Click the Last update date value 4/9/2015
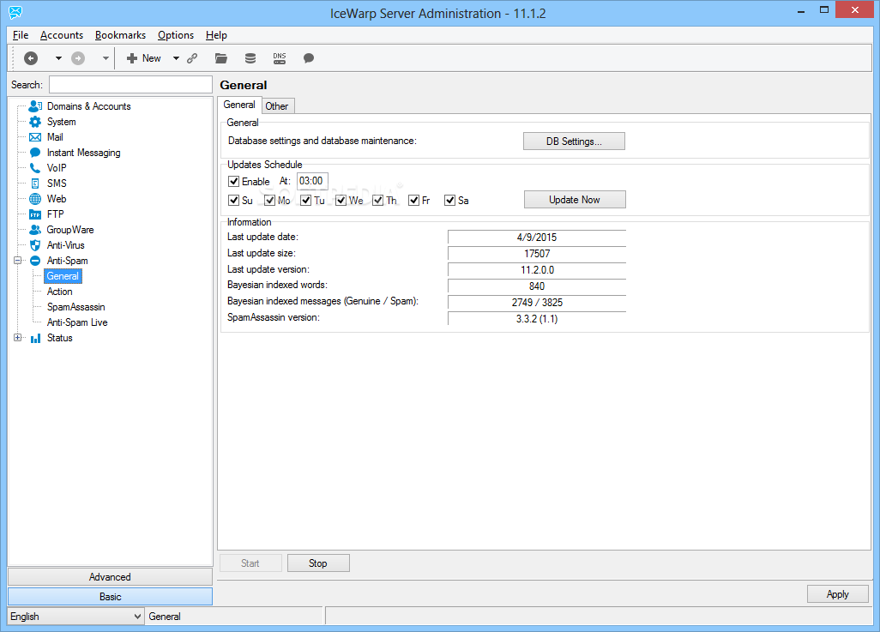 click(x=537, y=238)
